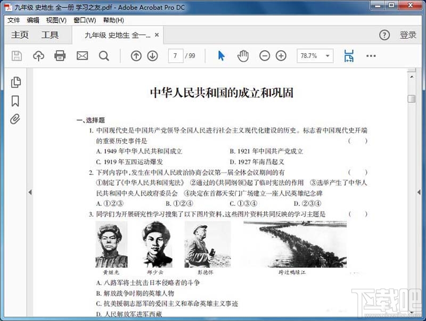Image resolution: width=426 pixels, height=321 pixels.
Task: Click Zoom In to enlarge the page
Action: (281, 55)
